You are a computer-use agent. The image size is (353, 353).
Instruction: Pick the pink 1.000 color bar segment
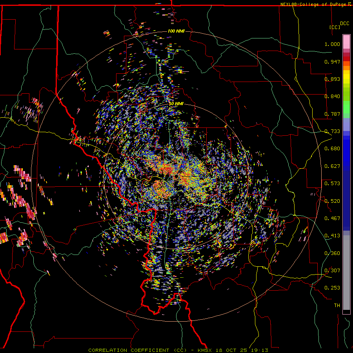pos(346,42)
